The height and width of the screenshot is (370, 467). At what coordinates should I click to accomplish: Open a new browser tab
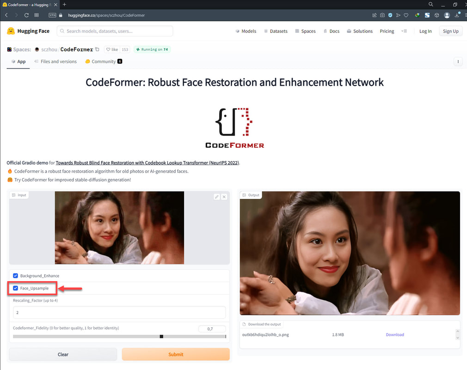[64, 5]
